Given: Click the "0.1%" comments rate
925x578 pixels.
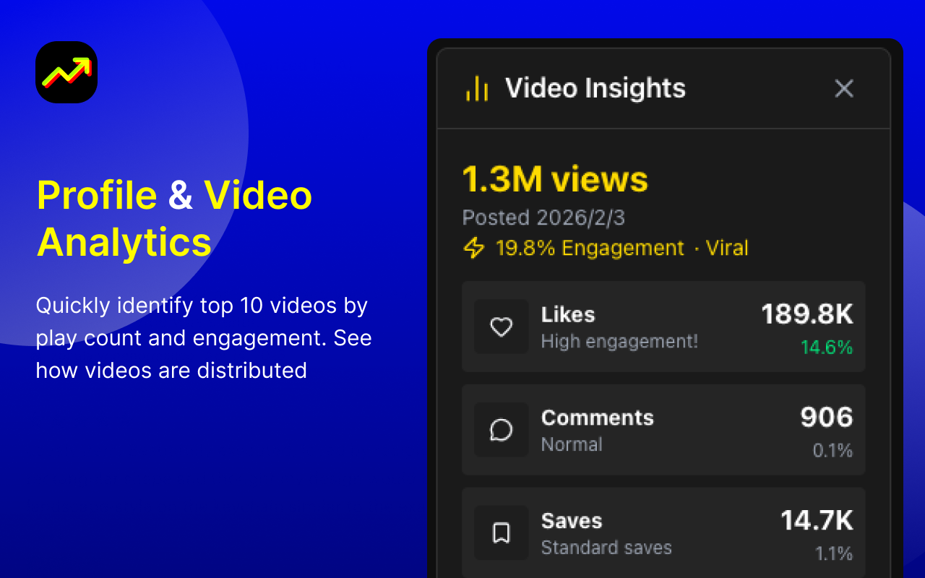Looking at the screenshot, I should [x=832, y=451].
